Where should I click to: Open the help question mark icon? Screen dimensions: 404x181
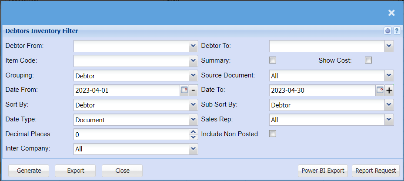(x=397, y=31)
